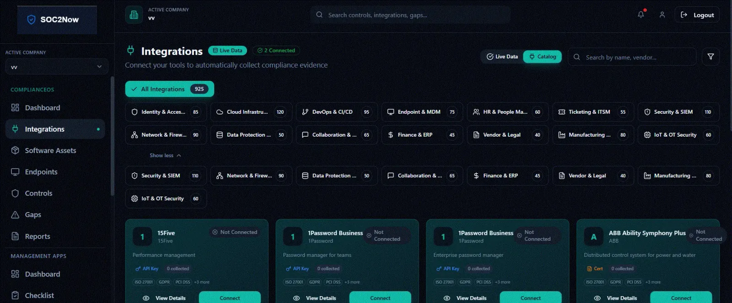This screenshot has height=303, width=732.
Task: Click the 2 Connected badge
Action: pyautogui.click(x=276, y=50)
